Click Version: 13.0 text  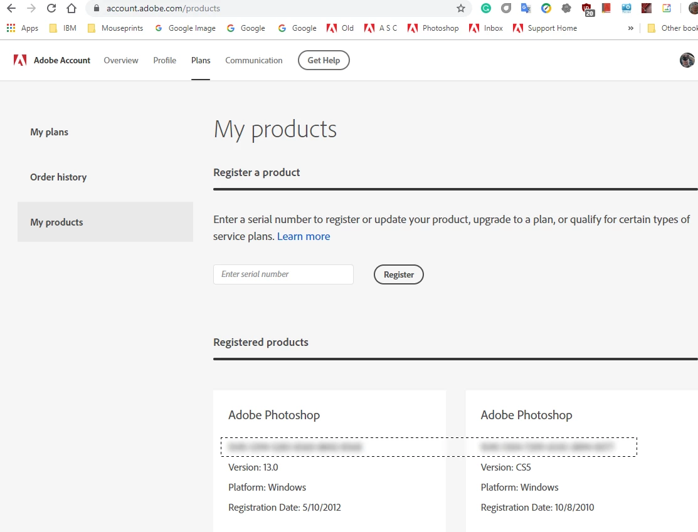tap(253, 467)
